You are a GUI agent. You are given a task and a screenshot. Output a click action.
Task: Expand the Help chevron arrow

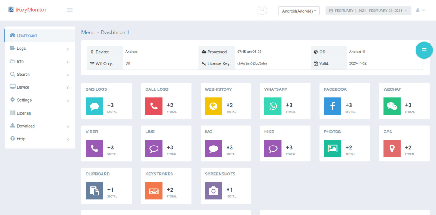coord(68,140)
